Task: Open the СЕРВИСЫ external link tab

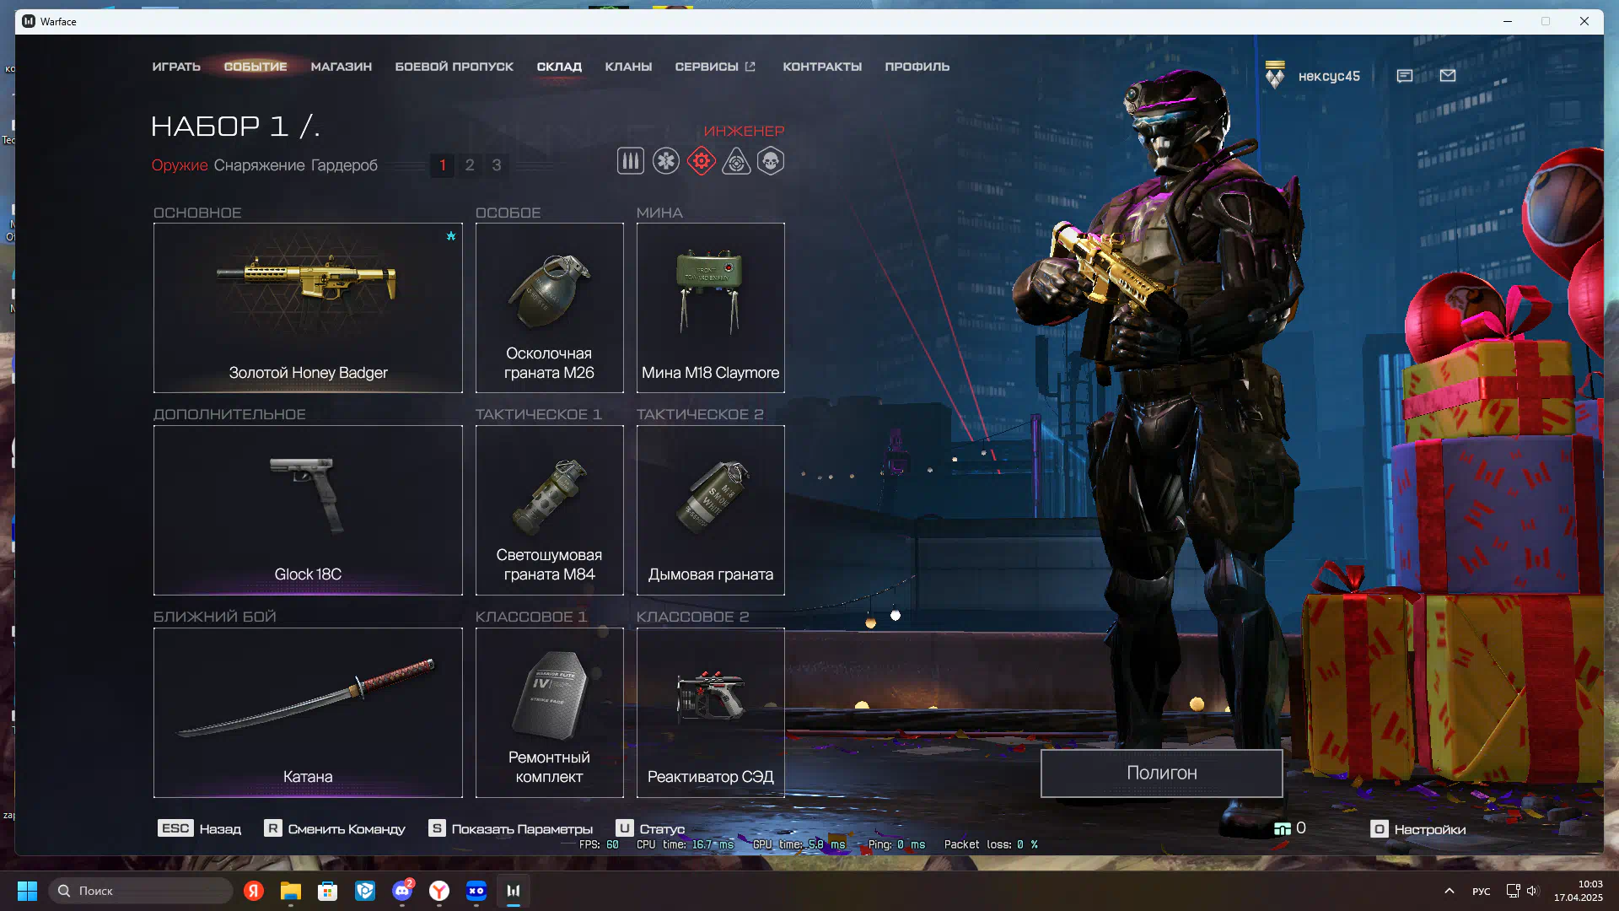Action: tap(715, 67)
